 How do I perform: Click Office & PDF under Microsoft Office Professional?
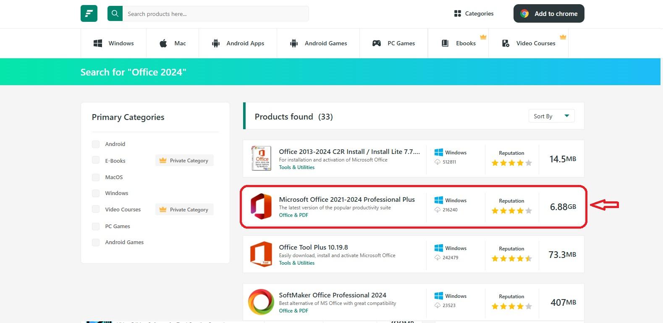coord(294,215)
